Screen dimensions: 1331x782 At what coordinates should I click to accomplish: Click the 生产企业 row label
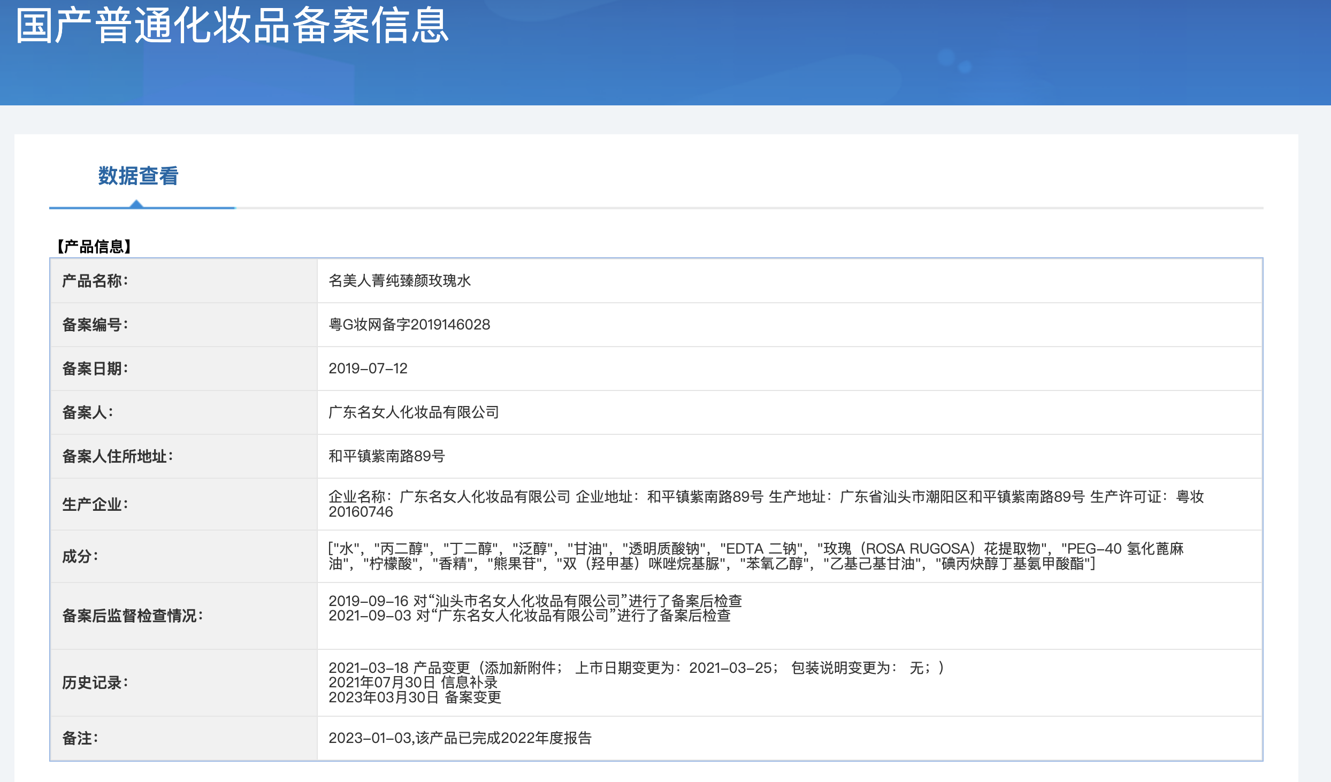click(95, 504)
